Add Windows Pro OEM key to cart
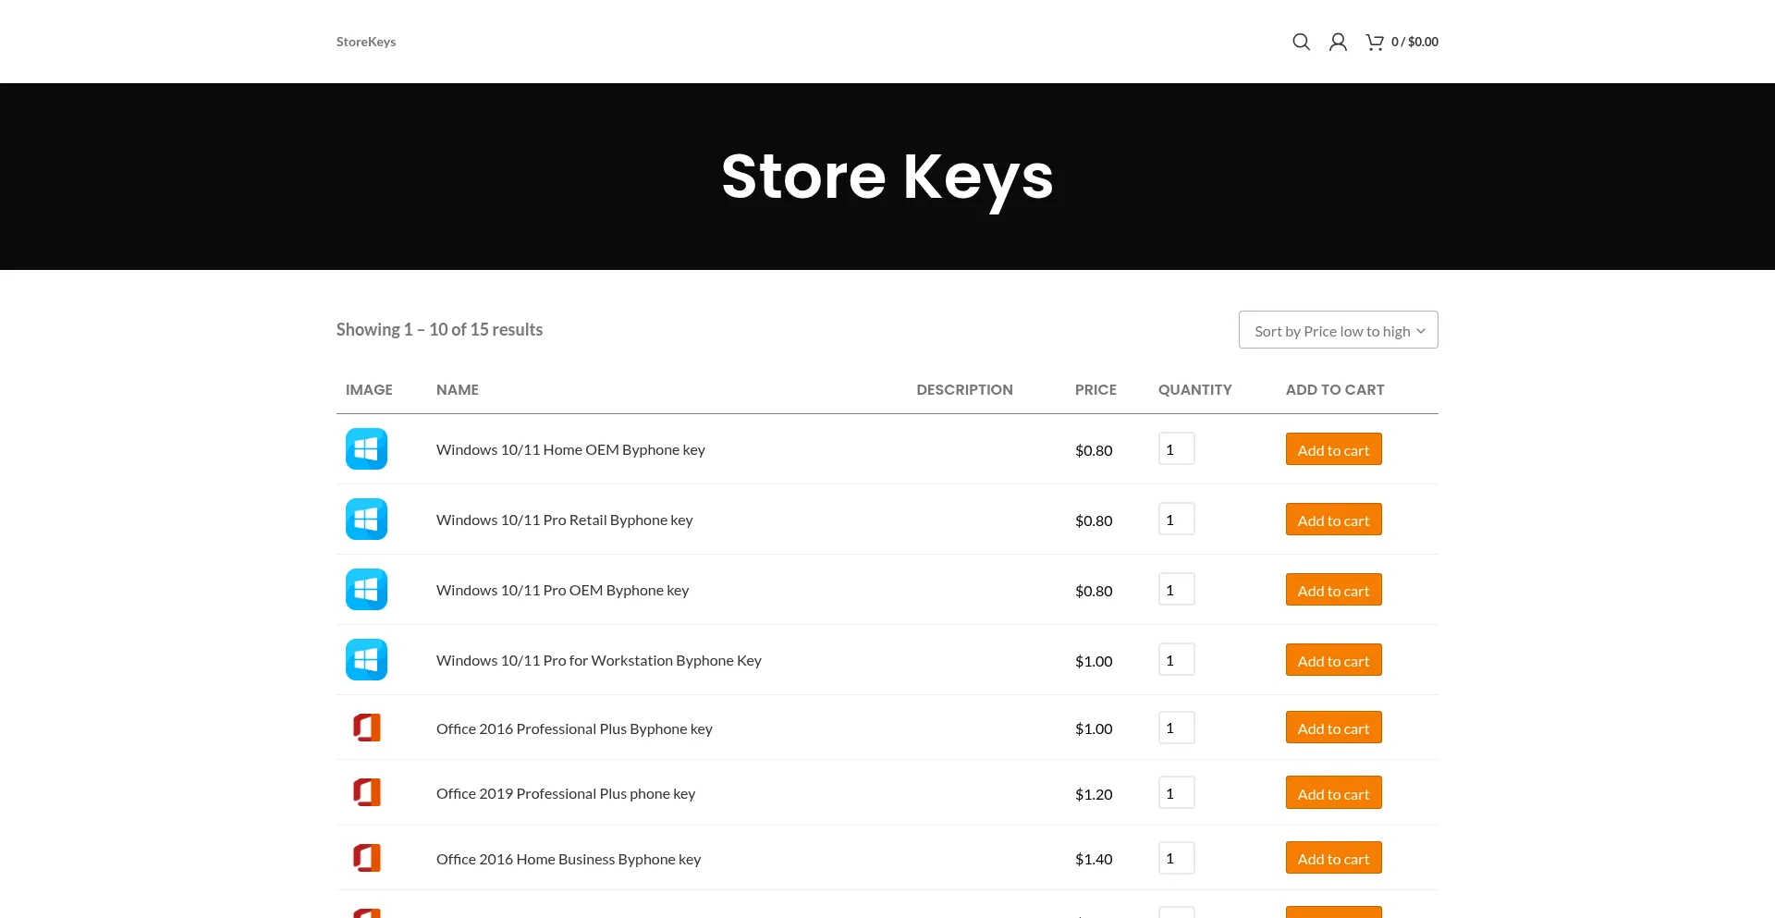Image resolution: width=1775 pixels, height=918 pixels. 1333,590
